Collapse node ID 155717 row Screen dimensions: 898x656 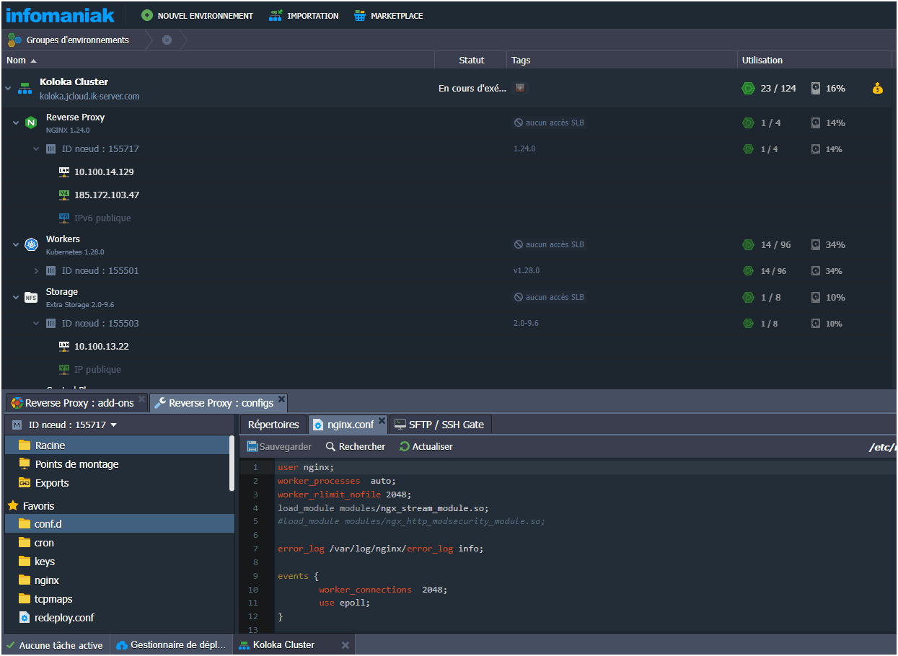[36, 149]
